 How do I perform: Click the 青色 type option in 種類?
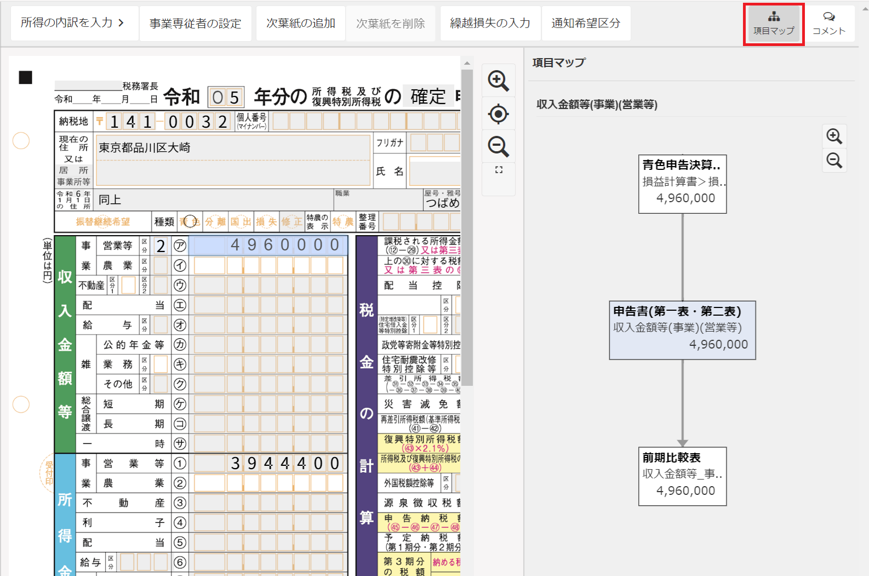190,221
